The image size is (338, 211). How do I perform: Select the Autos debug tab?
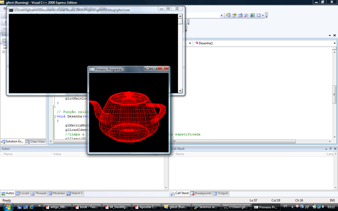pyautogui.click(x=7, y=194)
